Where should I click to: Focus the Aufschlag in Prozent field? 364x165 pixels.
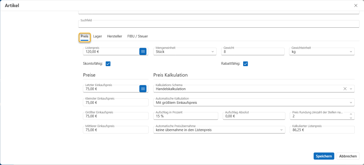(x=186, y=116)
